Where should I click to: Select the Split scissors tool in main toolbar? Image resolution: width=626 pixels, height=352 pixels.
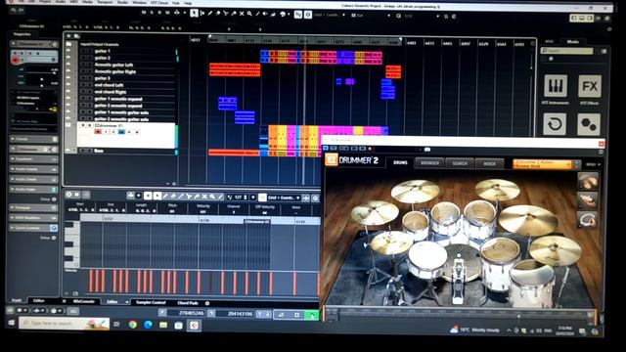pos(226,14)
